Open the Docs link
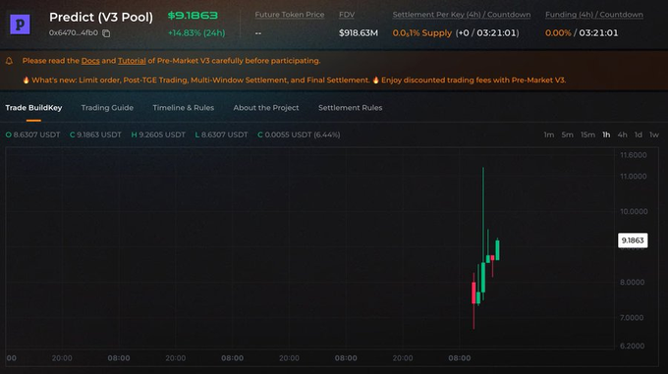This screenshot has height=374, width=668. [90, 61]
